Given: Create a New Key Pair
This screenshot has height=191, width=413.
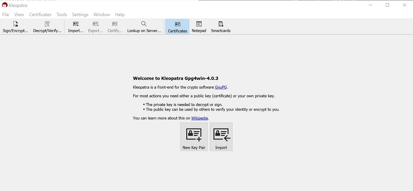Looking at the screenshot, I should [194, 137].
